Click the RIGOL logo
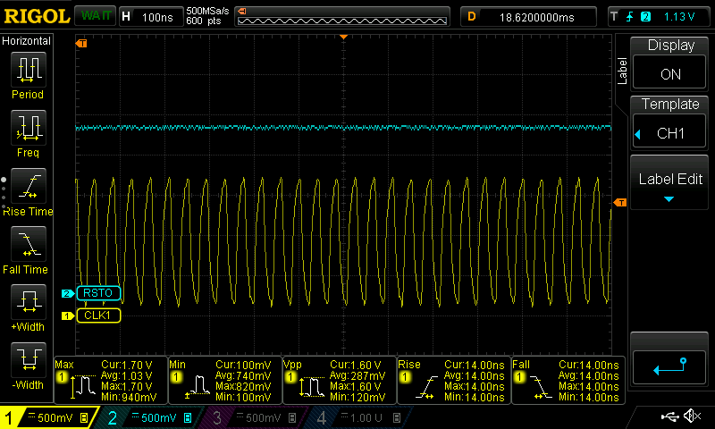 (37, 16)
